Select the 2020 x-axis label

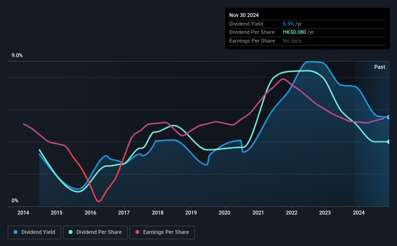(224, 213)
